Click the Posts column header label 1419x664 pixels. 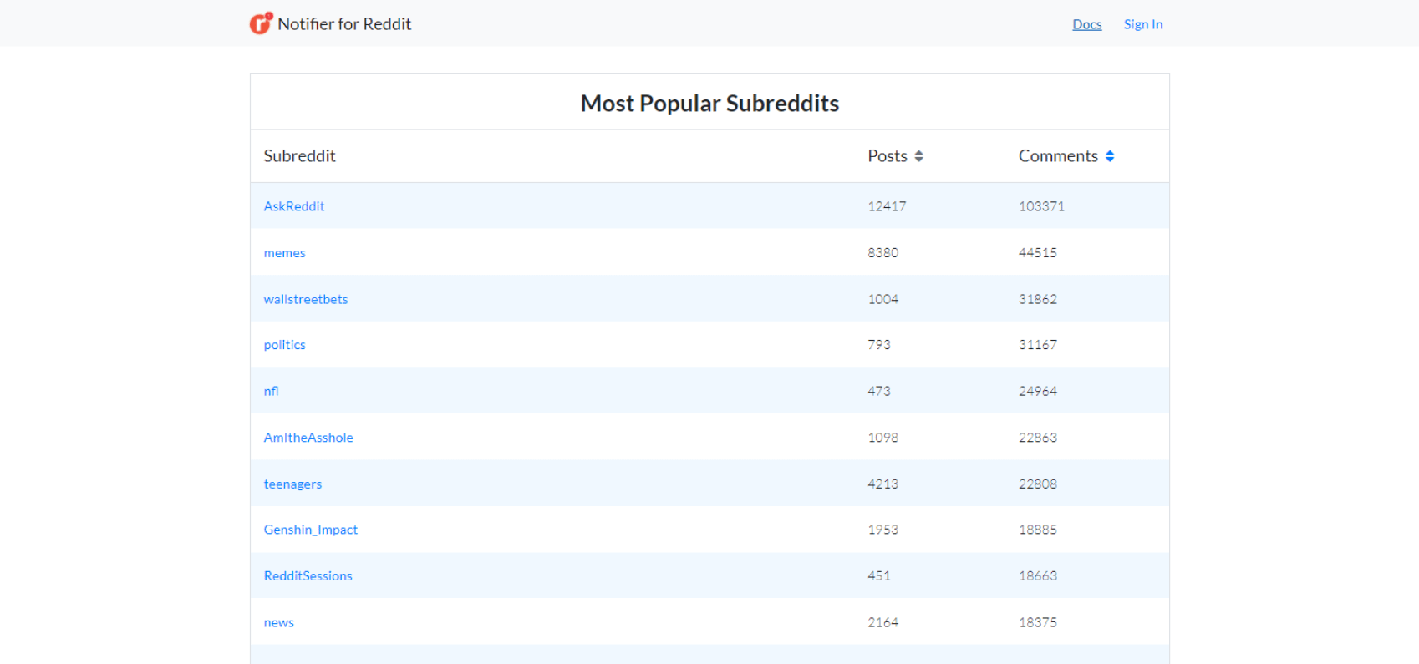click(887, 156)
